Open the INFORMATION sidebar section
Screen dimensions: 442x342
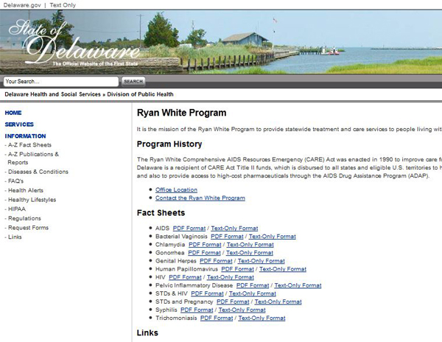[25, 136]
